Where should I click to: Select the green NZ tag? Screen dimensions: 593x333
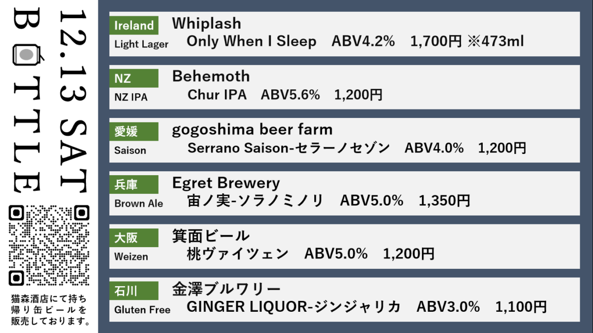click(133, 78)
